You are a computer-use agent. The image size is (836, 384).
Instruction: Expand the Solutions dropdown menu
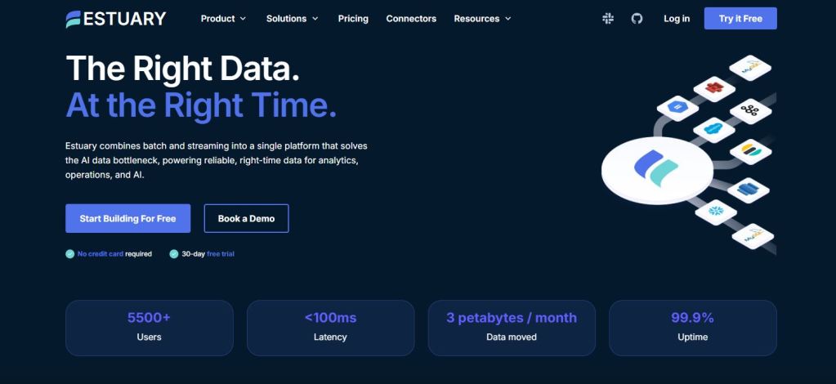[x=293, y=19]
